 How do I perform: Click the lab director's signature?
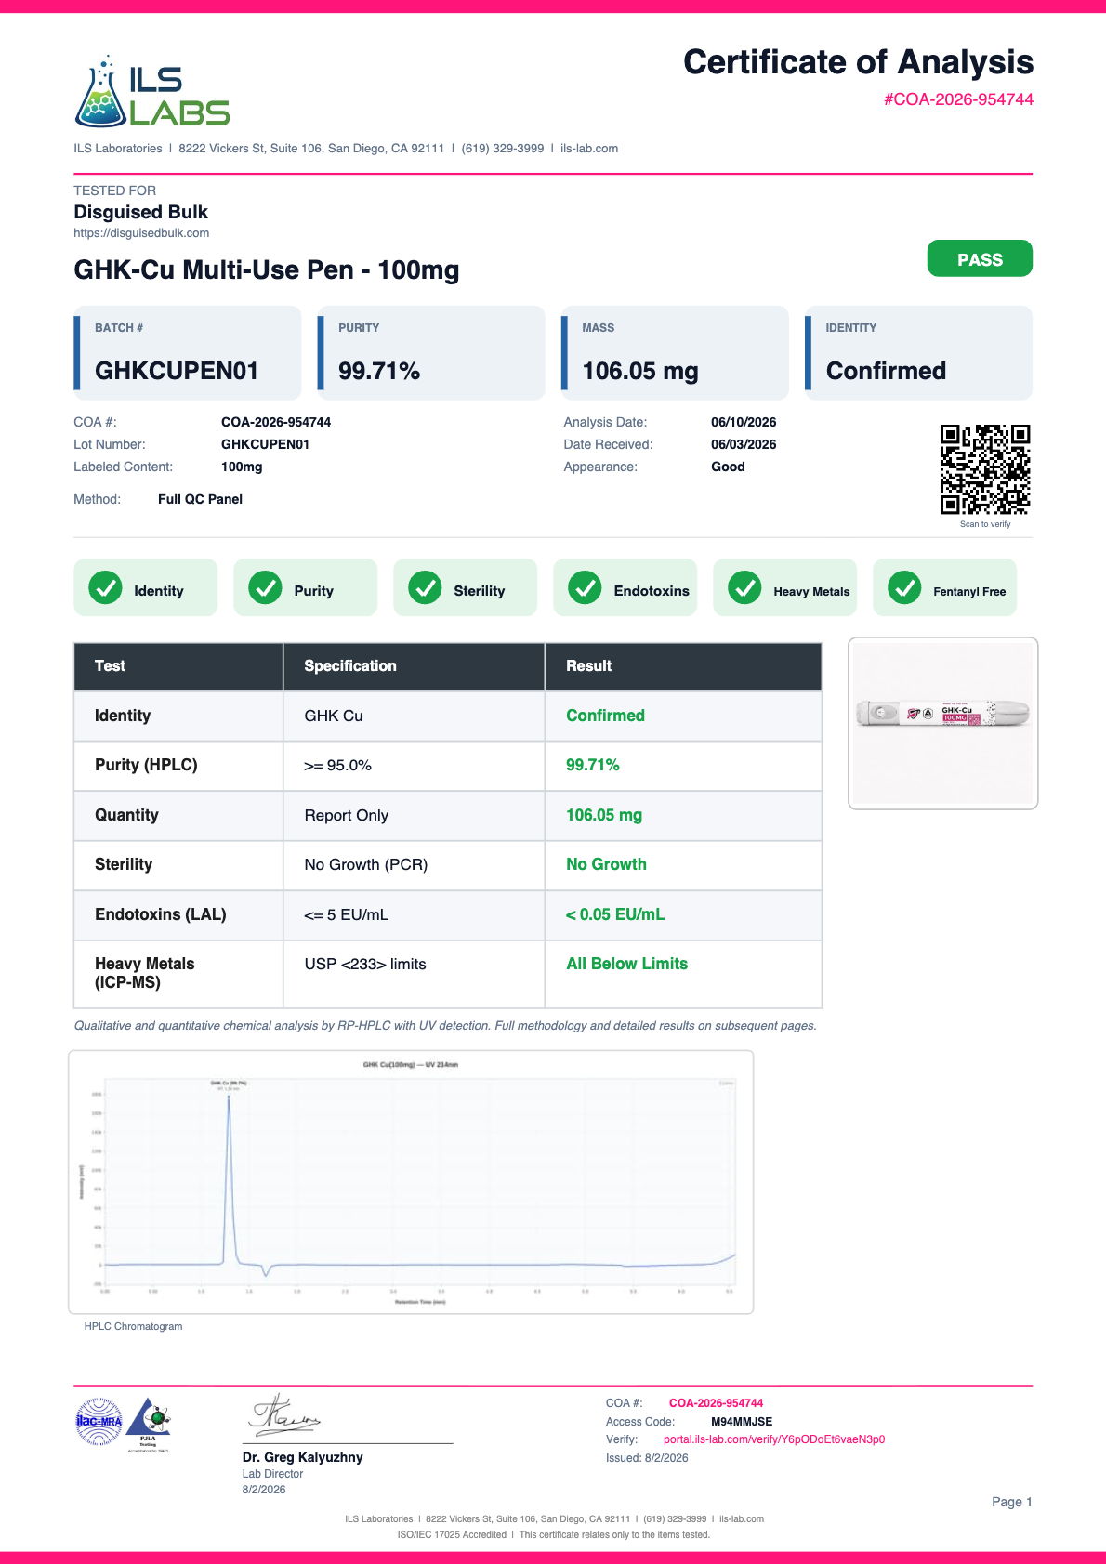click(x=283, y=1414)
